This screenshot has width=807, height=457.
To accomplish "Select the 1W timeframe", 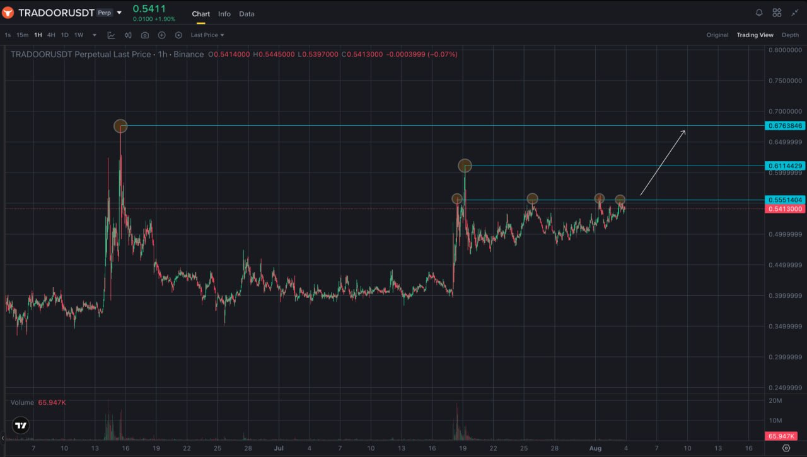I will (x=79, y=35).
